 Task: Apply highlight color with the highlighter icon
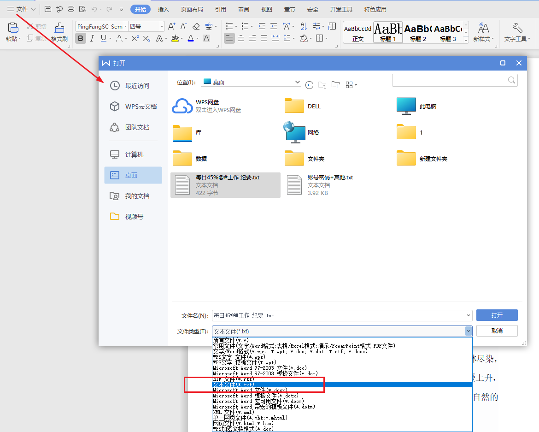pos(175,38)
